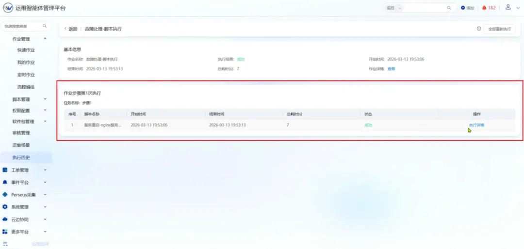Image resolution: width=524 pixels, height=249 pixels.
Task: Click the platform logo icon
Action: coord(8,8)
